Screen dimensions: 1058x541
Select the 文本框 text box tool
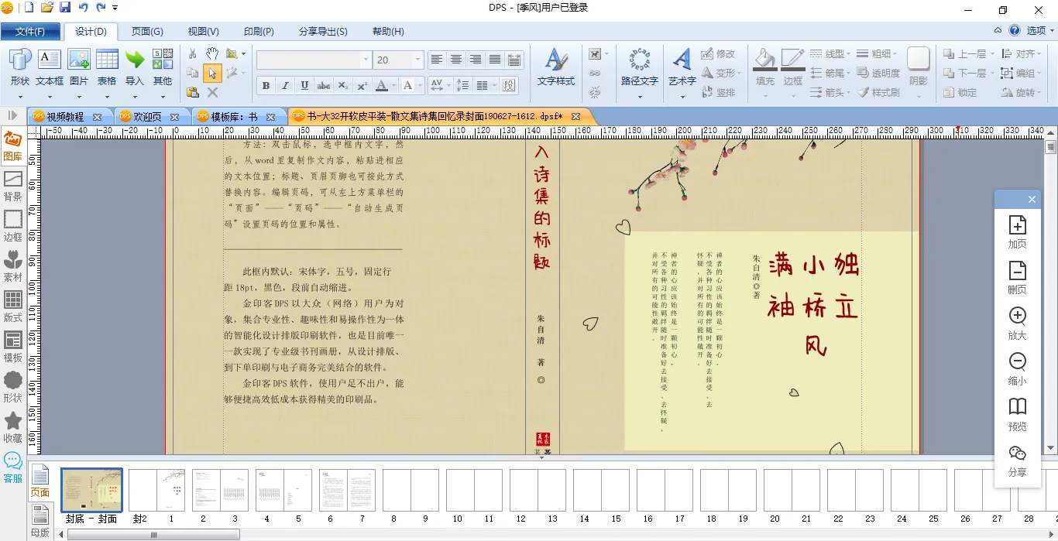50,67
